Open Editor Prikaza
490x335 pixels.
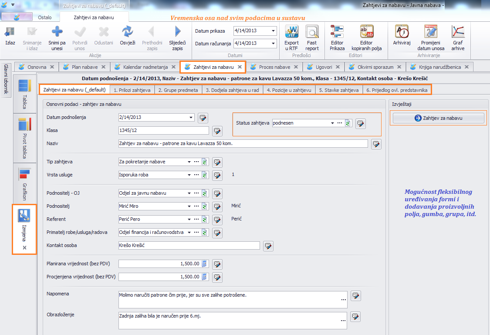click(x=337, y=31)
